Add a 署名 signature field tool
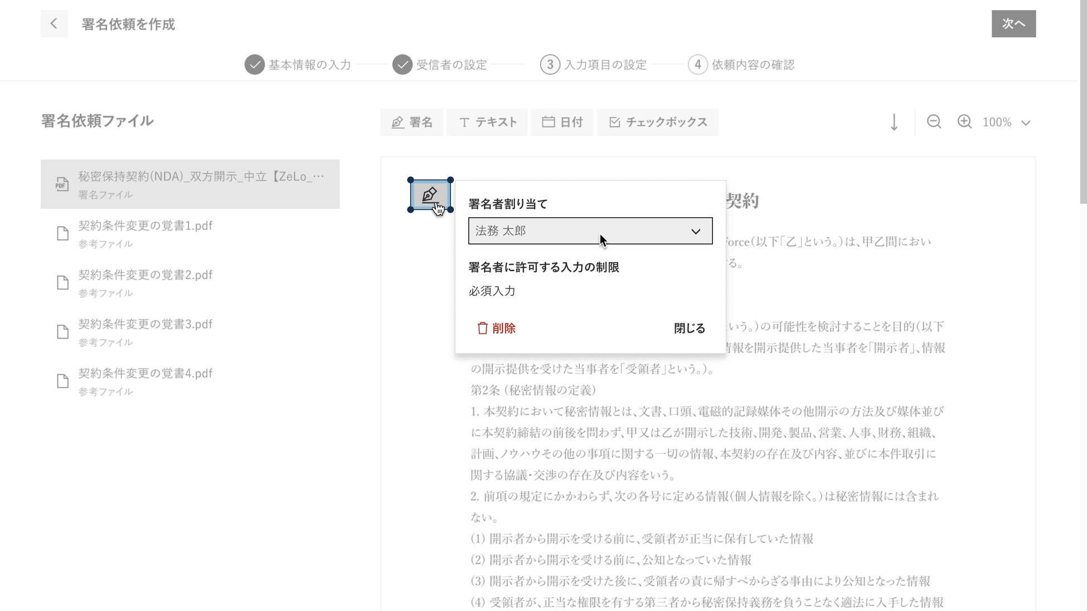Image resolution: width=1087 pixels, height=611 pixels. pyautogui.click(x=412, y=122)
